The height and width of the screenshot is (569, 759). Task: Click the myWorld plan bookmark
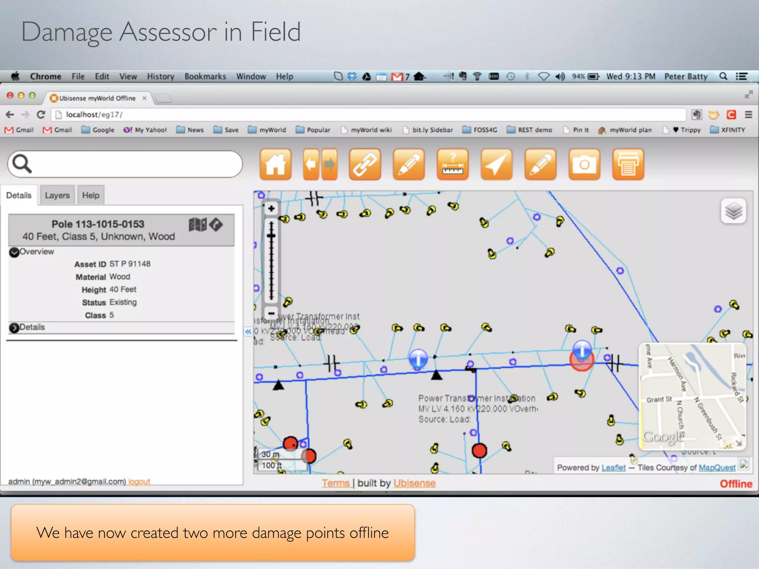[x=625, y=130]
